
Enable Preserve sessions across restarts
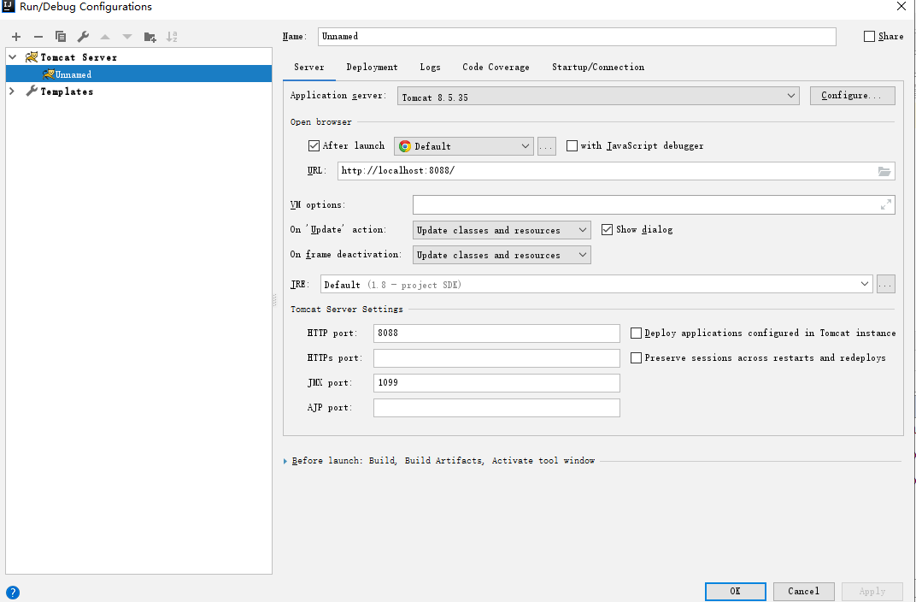[637, 357]
